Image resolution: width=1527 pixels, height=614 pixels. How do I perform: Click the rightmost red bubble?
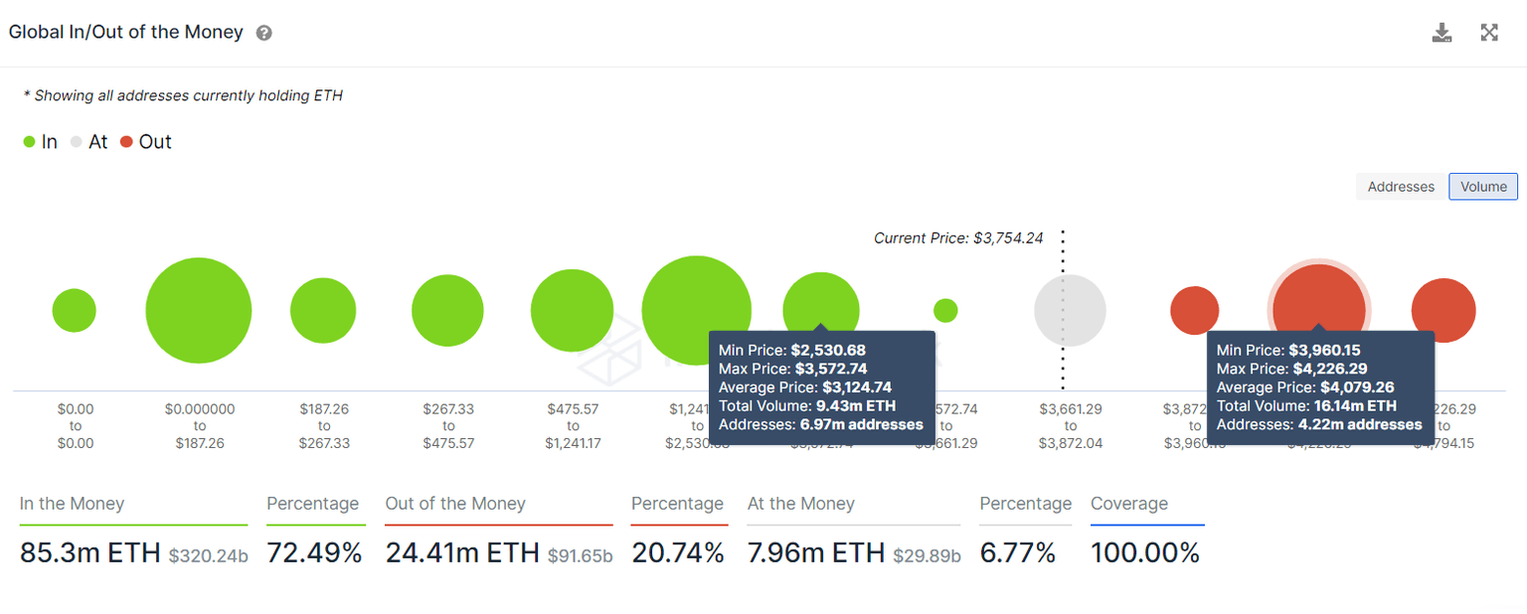pos(1443,311)
